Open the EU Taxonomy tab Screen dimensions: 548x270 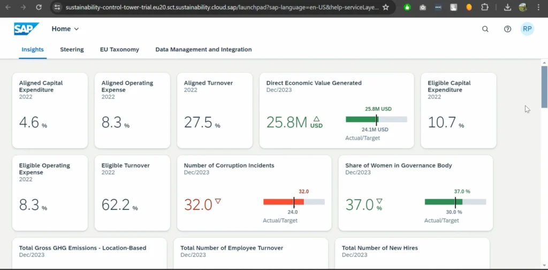(x=119, y=50)
